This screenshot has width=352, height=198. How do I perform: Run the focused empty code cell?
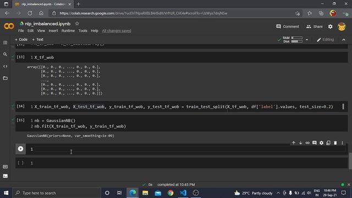[x=20, y=149]
